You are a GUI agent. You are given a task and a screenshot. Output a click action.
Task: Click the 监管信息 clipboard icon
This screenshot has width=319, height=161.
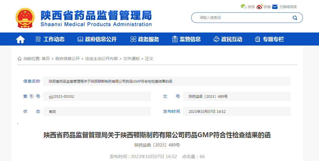(x=175, y=39)
